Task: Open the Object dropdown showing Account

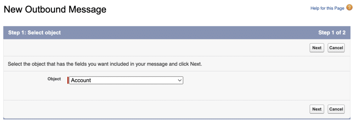Action: (126, 80)
